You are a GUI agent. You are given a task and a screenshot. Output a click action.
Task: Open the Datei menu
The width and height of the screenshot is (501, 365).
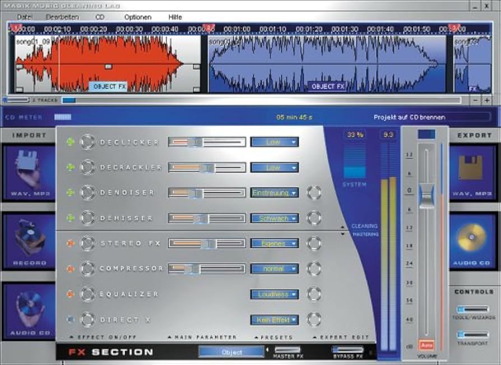pos(24,17)
